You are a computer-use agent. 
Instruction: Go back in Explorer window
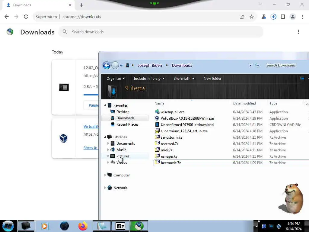pos(107,65)
